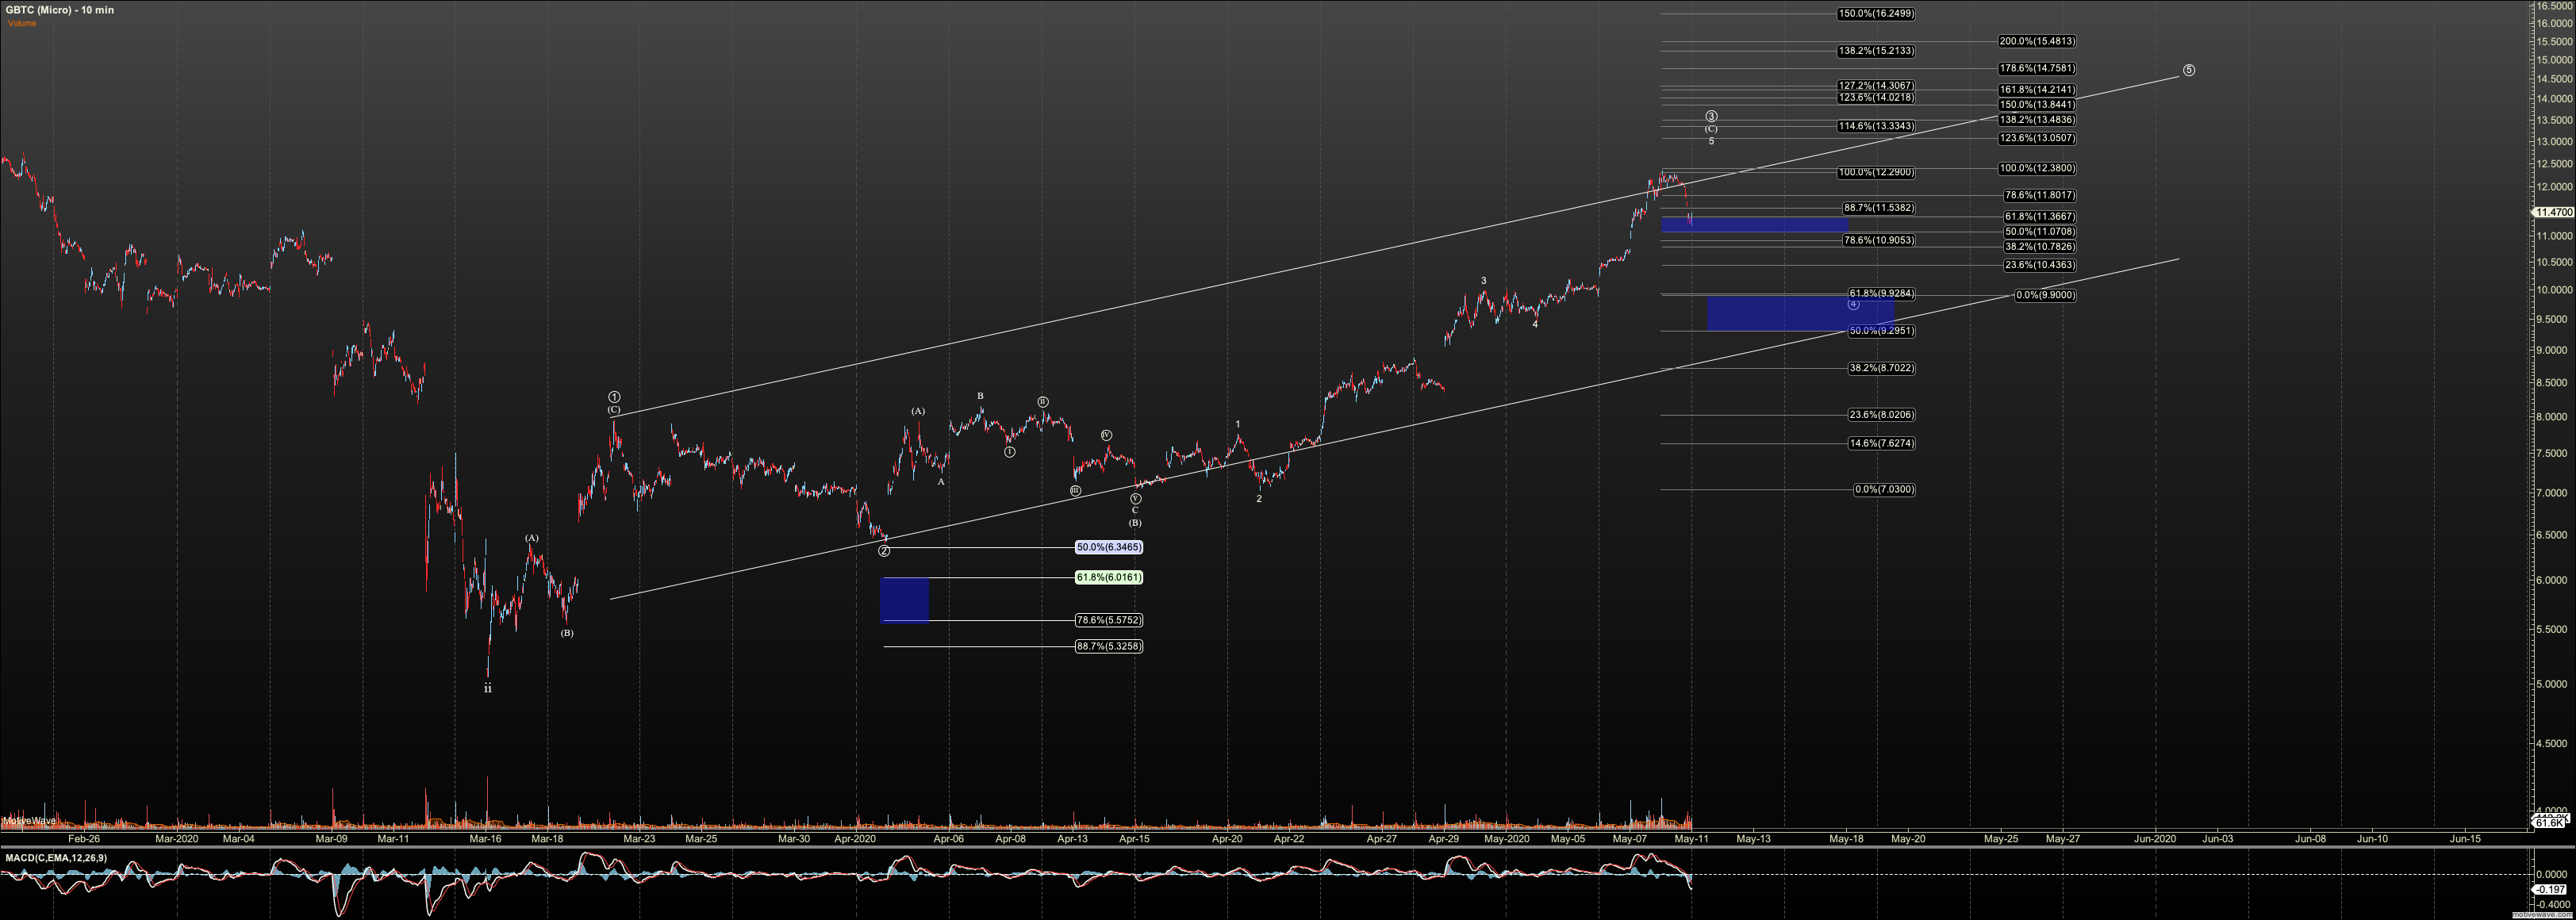Click the MACD(C,EMA,12,26,9) study label
This screenshot has width=2576, height=920.
click(56, 858)
